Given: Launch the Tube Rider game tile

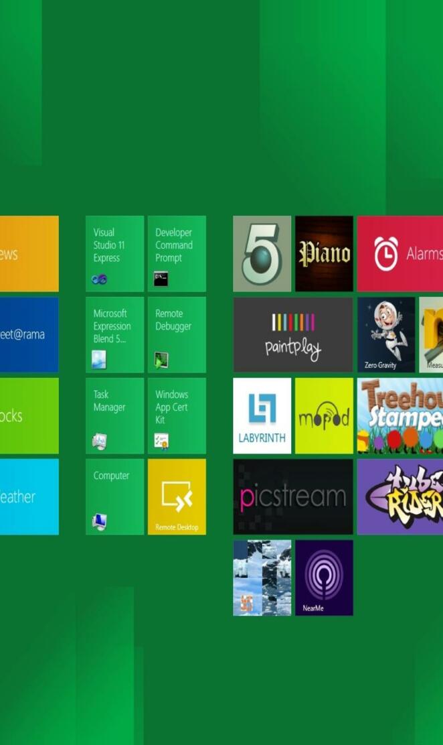Looking at the screenshot, I should [400, 496].
